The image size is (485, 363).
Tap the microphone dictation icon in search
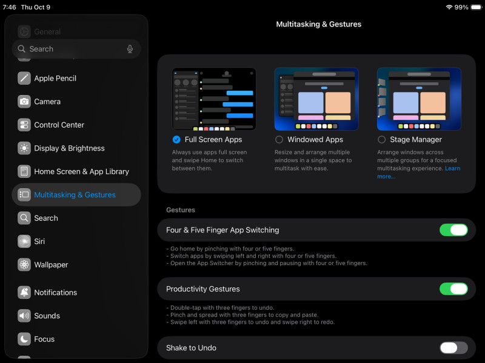pos(130,49)
